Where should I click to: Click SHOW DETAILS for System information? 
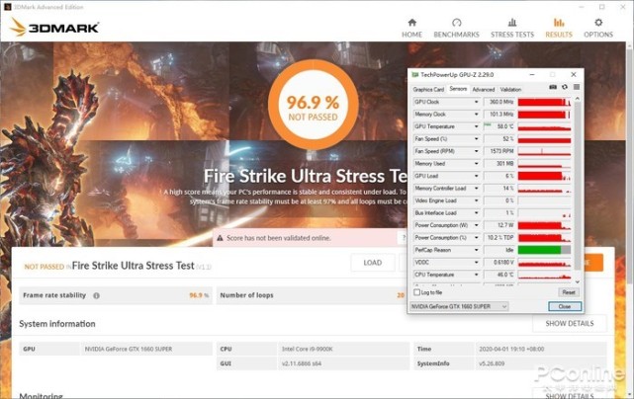pyautogui.click(x=570, y=324)
